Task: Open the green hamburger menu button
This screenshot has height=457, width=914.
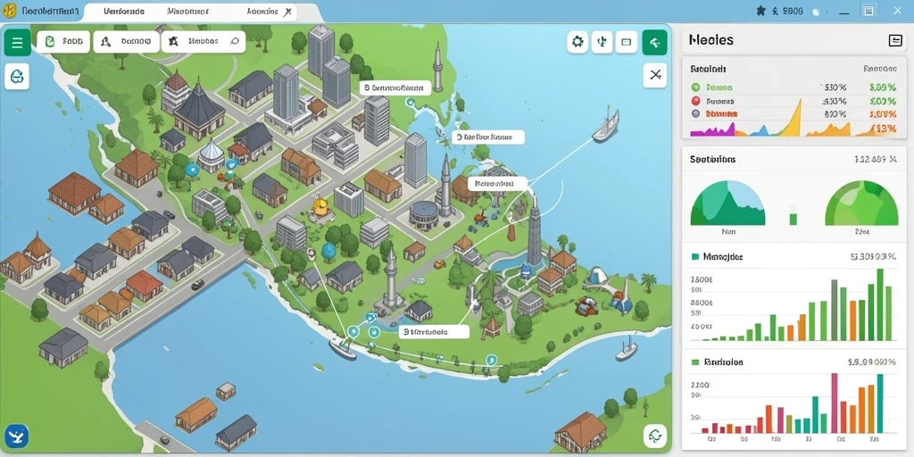Action: pos(18,43)
